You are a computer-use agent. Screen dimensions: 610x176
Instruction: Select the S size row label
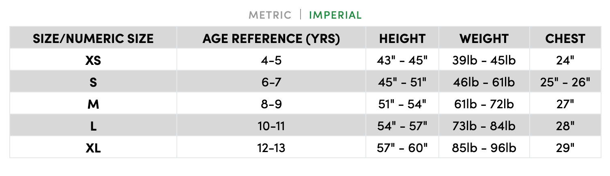point(93,82)
